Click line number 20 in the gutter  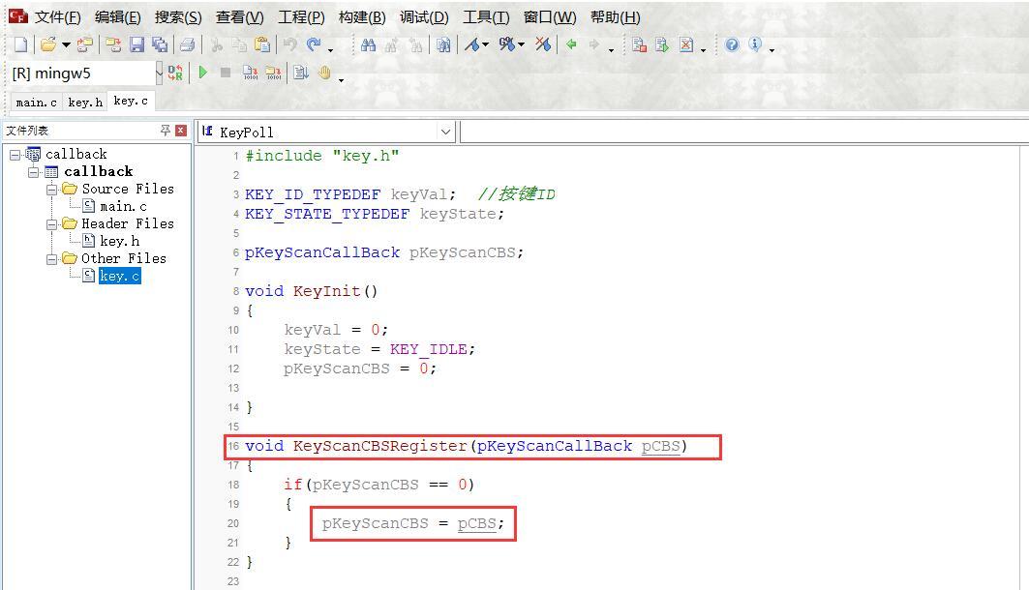click(233, 524)
